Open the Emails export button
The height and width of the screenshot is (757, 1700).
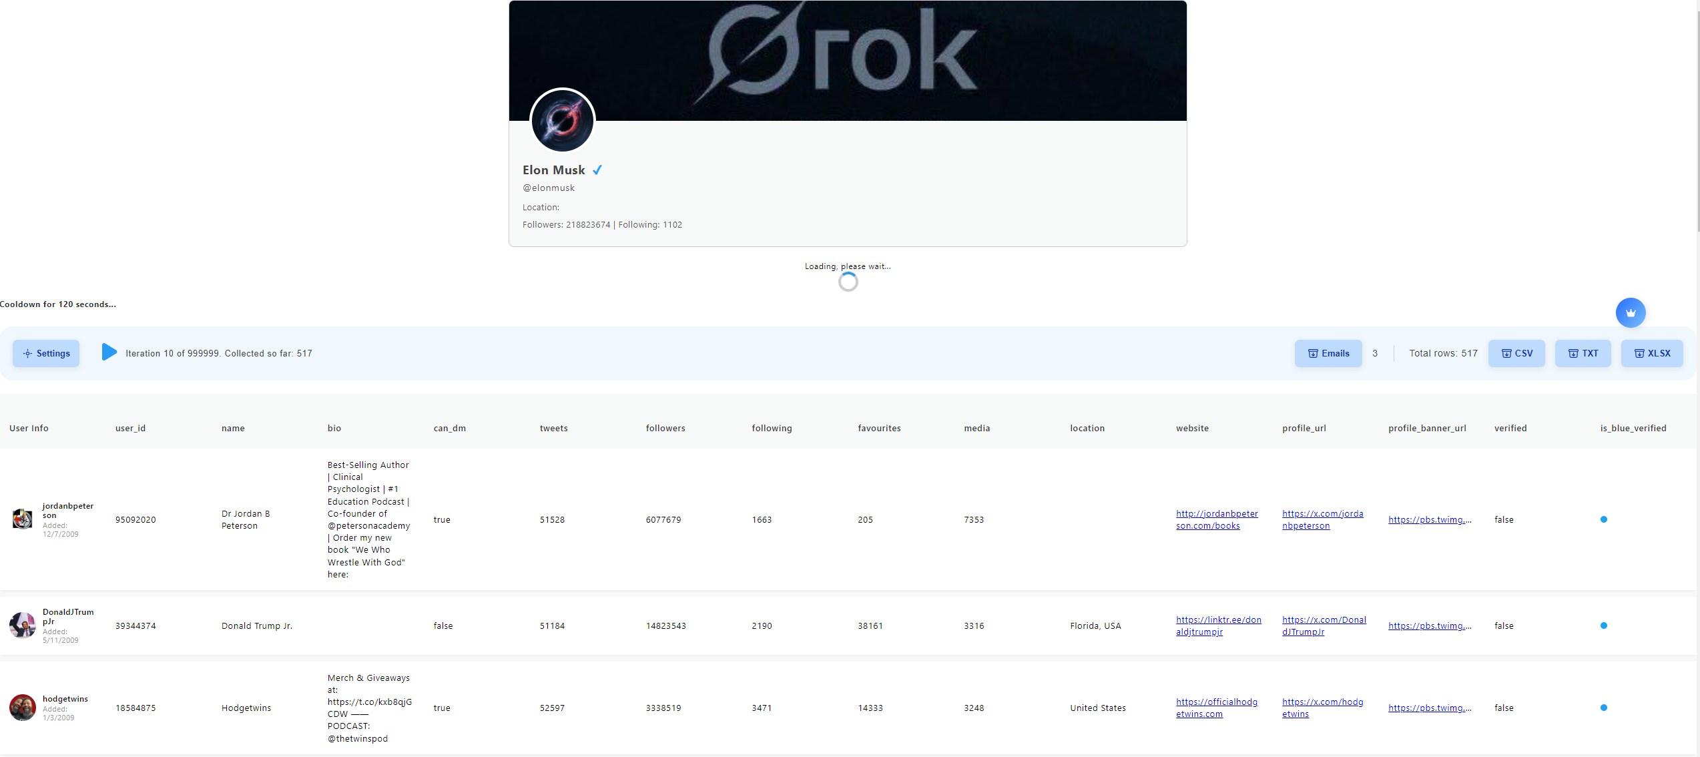coord(1328,353)
